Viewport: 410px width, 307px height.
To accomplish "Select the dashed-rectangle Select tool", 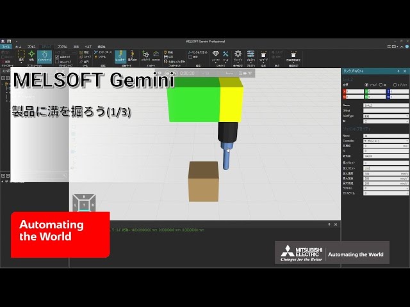I will pos(21,56).
